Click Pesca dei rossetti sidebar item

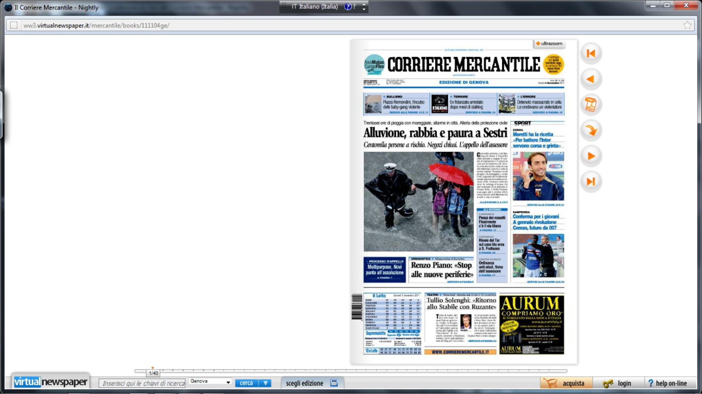pyautogui.click(x=492, y=222)
